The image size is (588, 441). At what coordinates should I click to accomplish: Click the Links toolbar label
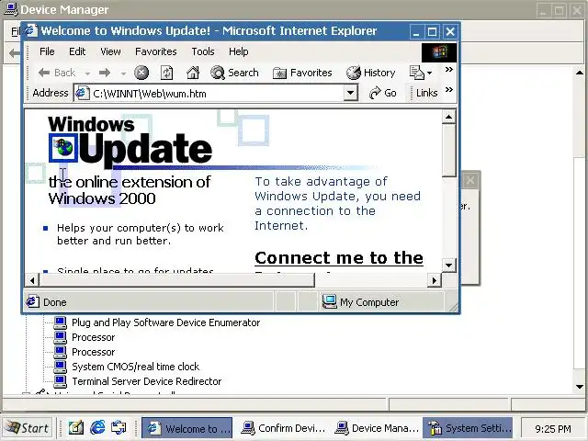pos(426,93)
